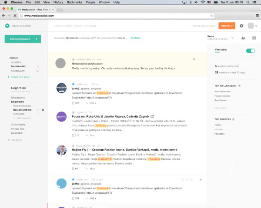
Task: Click cnn.com under Top Sources
Action: click(219, 129)
